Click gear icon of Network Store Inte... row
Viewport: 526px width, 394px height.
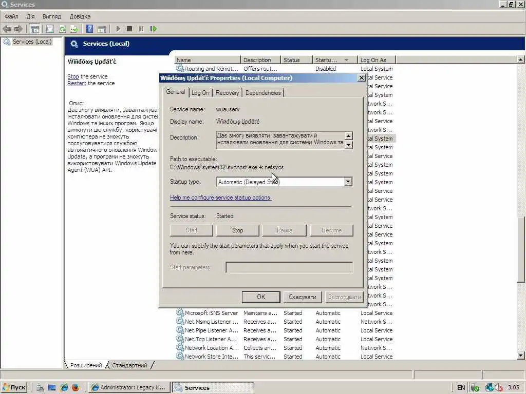click(180, 356)
